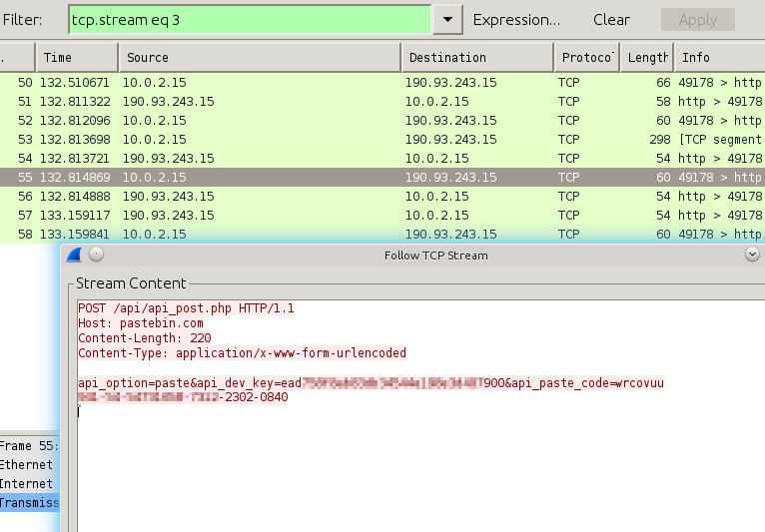The height and width of the screenshot is (532, 765).
Task: Open the filter history dropdown arrow
Action: 447,19
